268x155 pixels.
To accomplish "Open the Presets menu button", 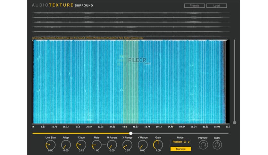I will tap(194, 6).
